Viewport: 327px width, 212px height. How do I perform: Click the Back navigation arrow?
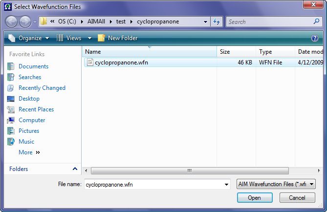[12, 22]
